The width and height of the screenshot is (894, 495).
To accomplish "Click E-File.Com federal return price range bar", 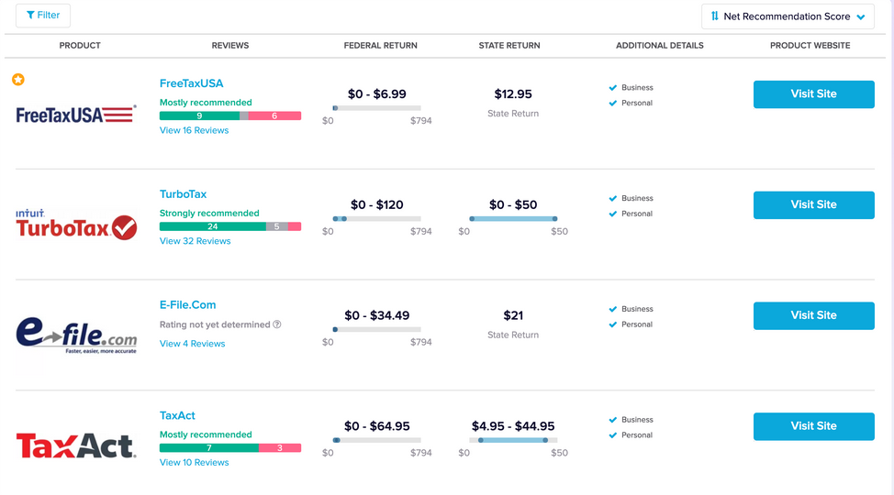I will [377, 329].
